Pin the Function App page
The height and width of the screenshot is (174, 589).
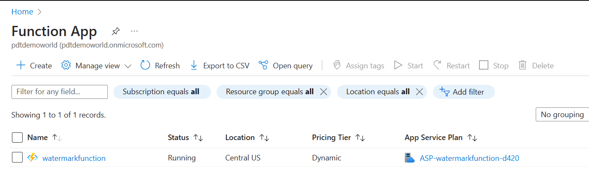tap(115, 31)
